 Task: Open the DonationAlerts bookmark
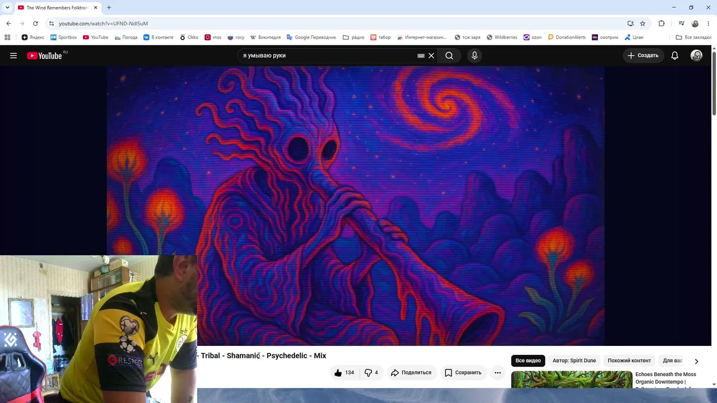[x=567, y=38]
